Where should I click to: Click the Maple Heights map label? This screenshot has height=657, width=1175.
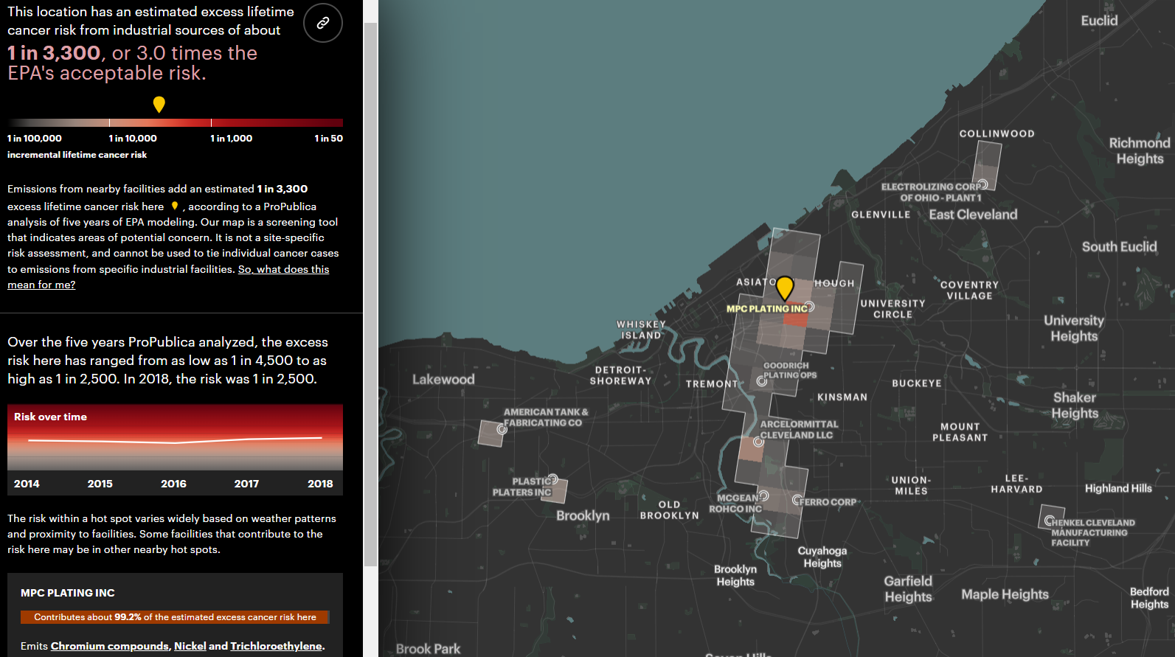(1005, 594)
